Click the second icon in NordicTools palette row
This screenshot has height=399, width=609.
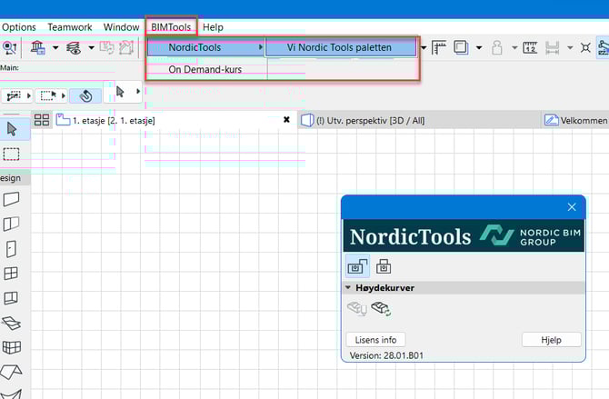384,266
